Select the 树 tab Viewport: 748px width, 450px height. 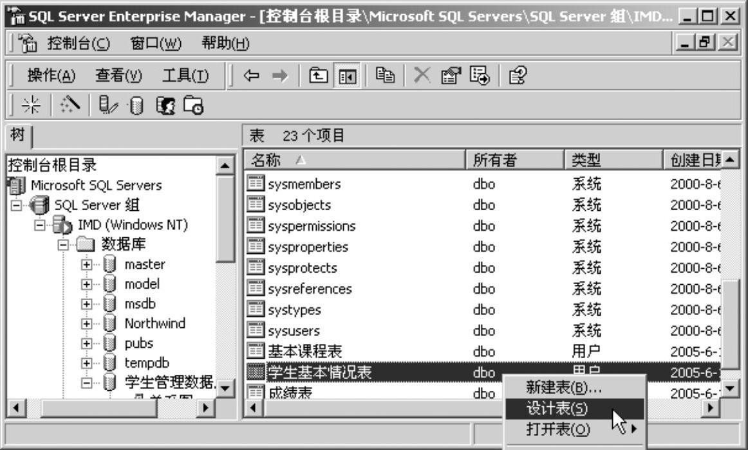click(x=17, y=135)
